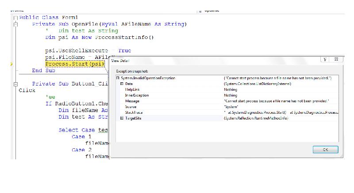Click the yellow current-statement arrow in margin
Screen dimensions: 354x193
[x=12, y=64]
